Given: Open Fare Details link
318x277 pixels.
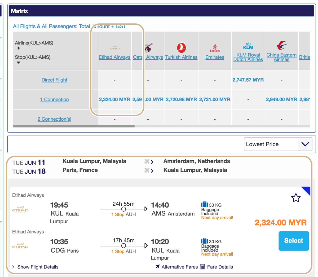Looking at the screenshot, I should [x=220, y=267].
